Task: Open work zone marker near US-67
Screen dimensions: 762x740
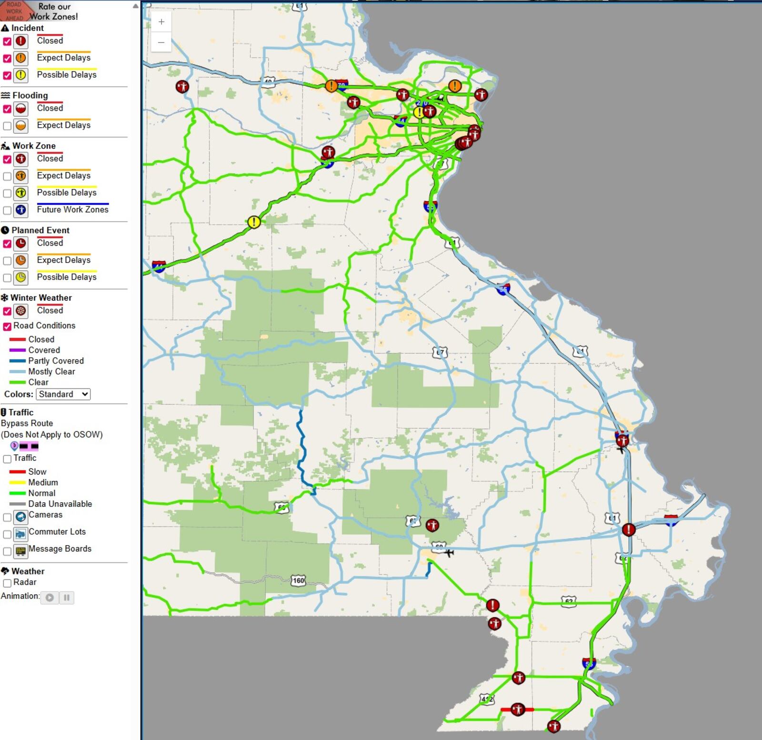Action: [x=432, y=526]
